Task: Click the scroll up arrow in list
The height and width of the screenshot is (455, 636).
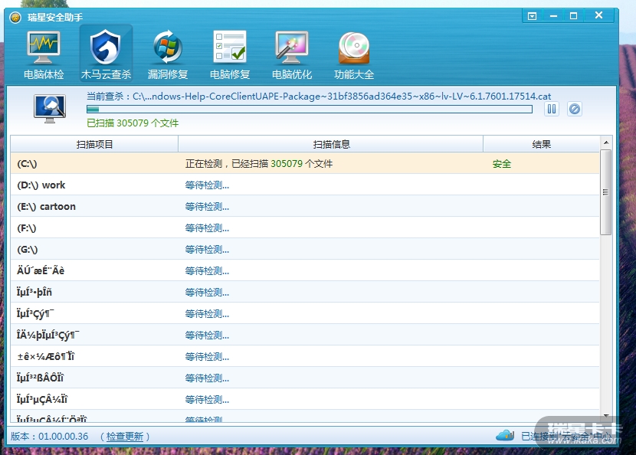Action: click(605, 143)
